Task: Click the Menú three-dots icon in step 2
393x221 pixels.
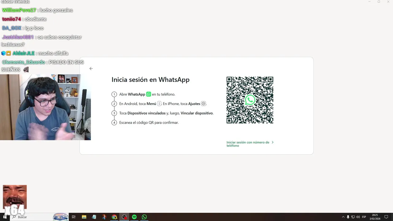Action: tap(159, 104)
